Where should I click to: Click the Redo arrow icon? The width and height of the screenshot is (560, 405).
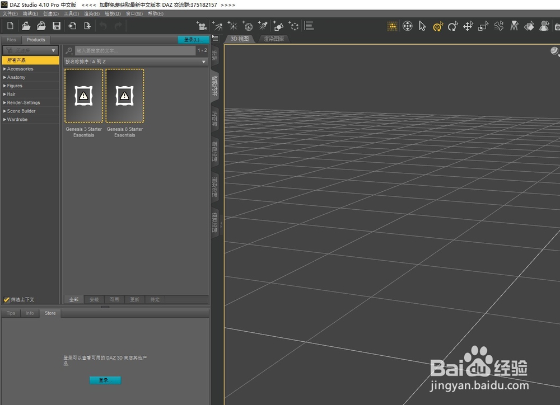[x=118, y=26]
